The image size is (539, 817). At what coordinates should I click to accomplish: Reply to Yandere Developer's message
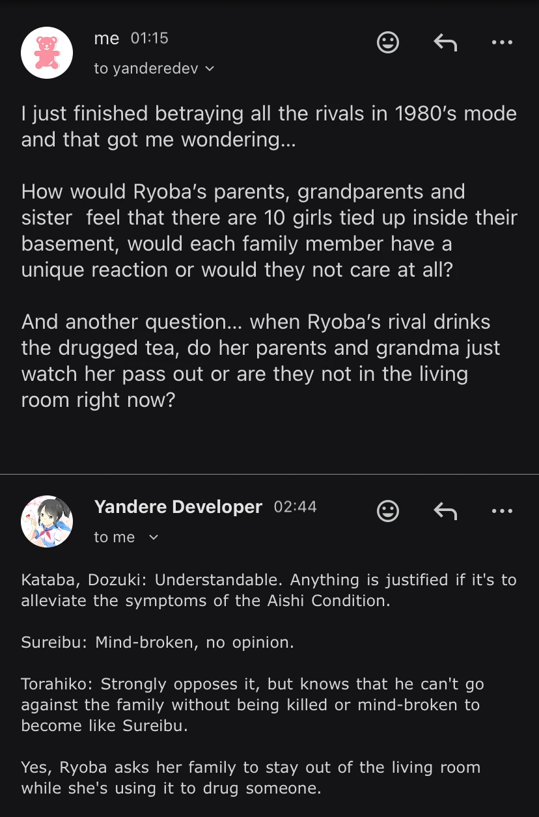[445, 512]
